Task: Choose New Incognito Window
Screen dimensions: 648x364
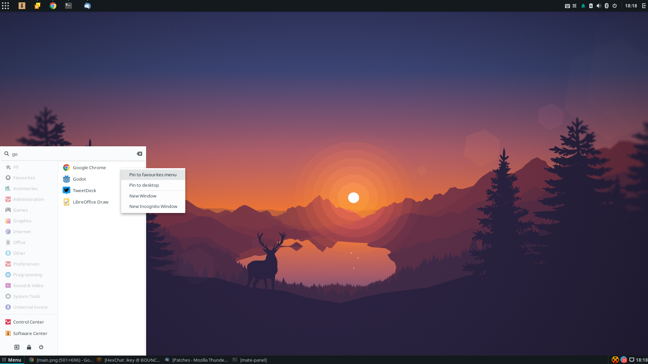Action: pyautogui.click(x=153, y=206)
